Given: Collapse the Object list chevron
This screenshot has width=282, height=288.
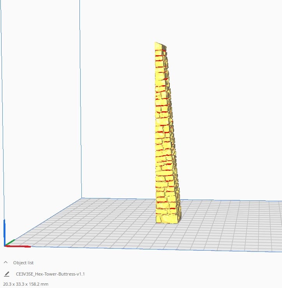Looking at the screenshot, I should pyautogui.click(x=5, y=262).
